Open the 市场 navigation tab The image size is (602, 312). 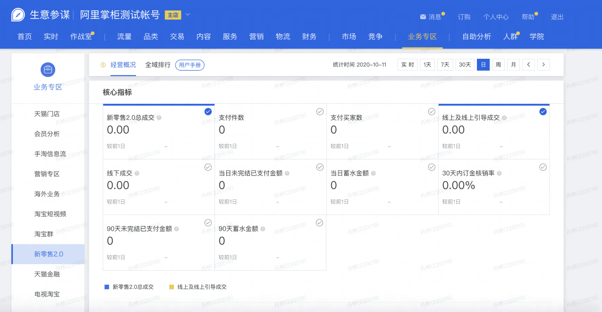(349, 37)
